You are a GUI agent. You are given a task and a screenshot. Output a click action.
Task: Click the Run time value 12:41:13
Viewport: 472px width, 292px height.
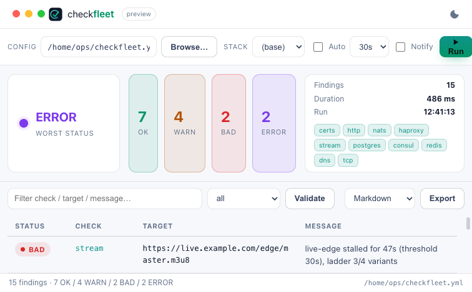439,112
